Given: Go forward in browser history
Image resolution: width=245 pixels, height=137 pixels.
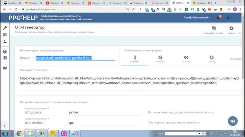Looking at the screenshot, I should pos(10,9).
